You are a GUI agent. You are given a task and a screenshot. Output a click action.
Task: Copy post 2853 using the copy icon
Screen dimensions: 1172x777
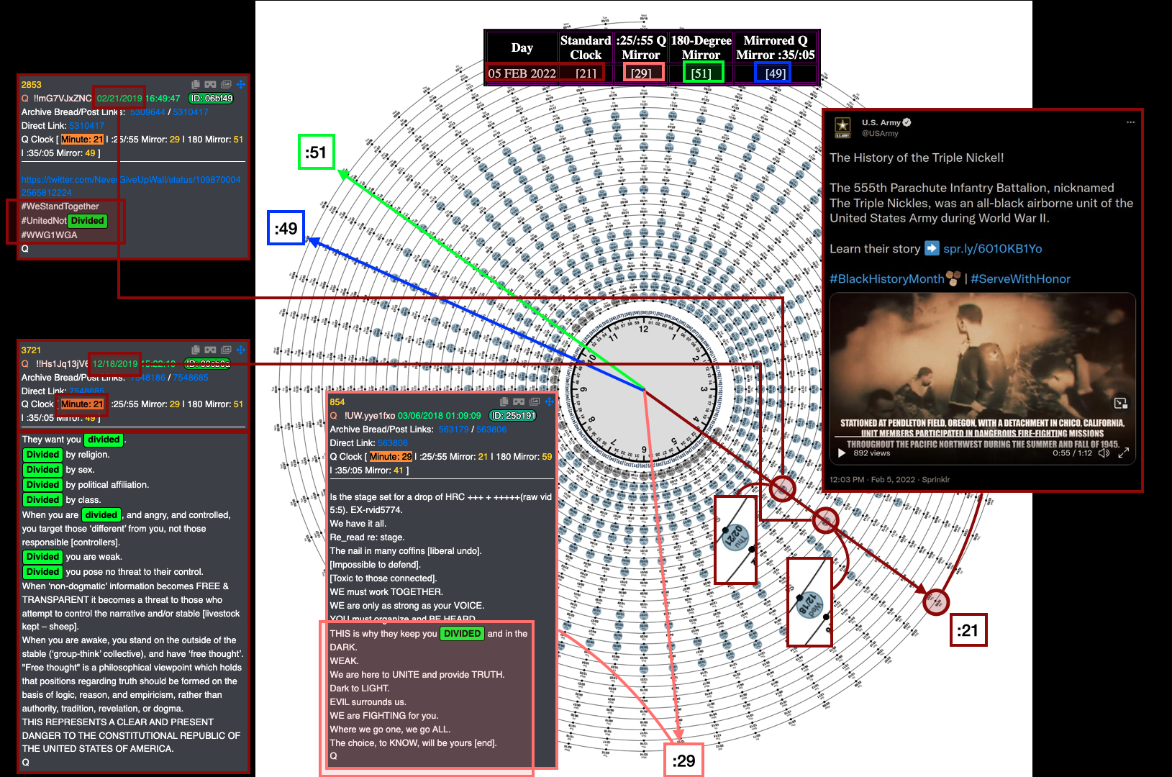[196, 84]
